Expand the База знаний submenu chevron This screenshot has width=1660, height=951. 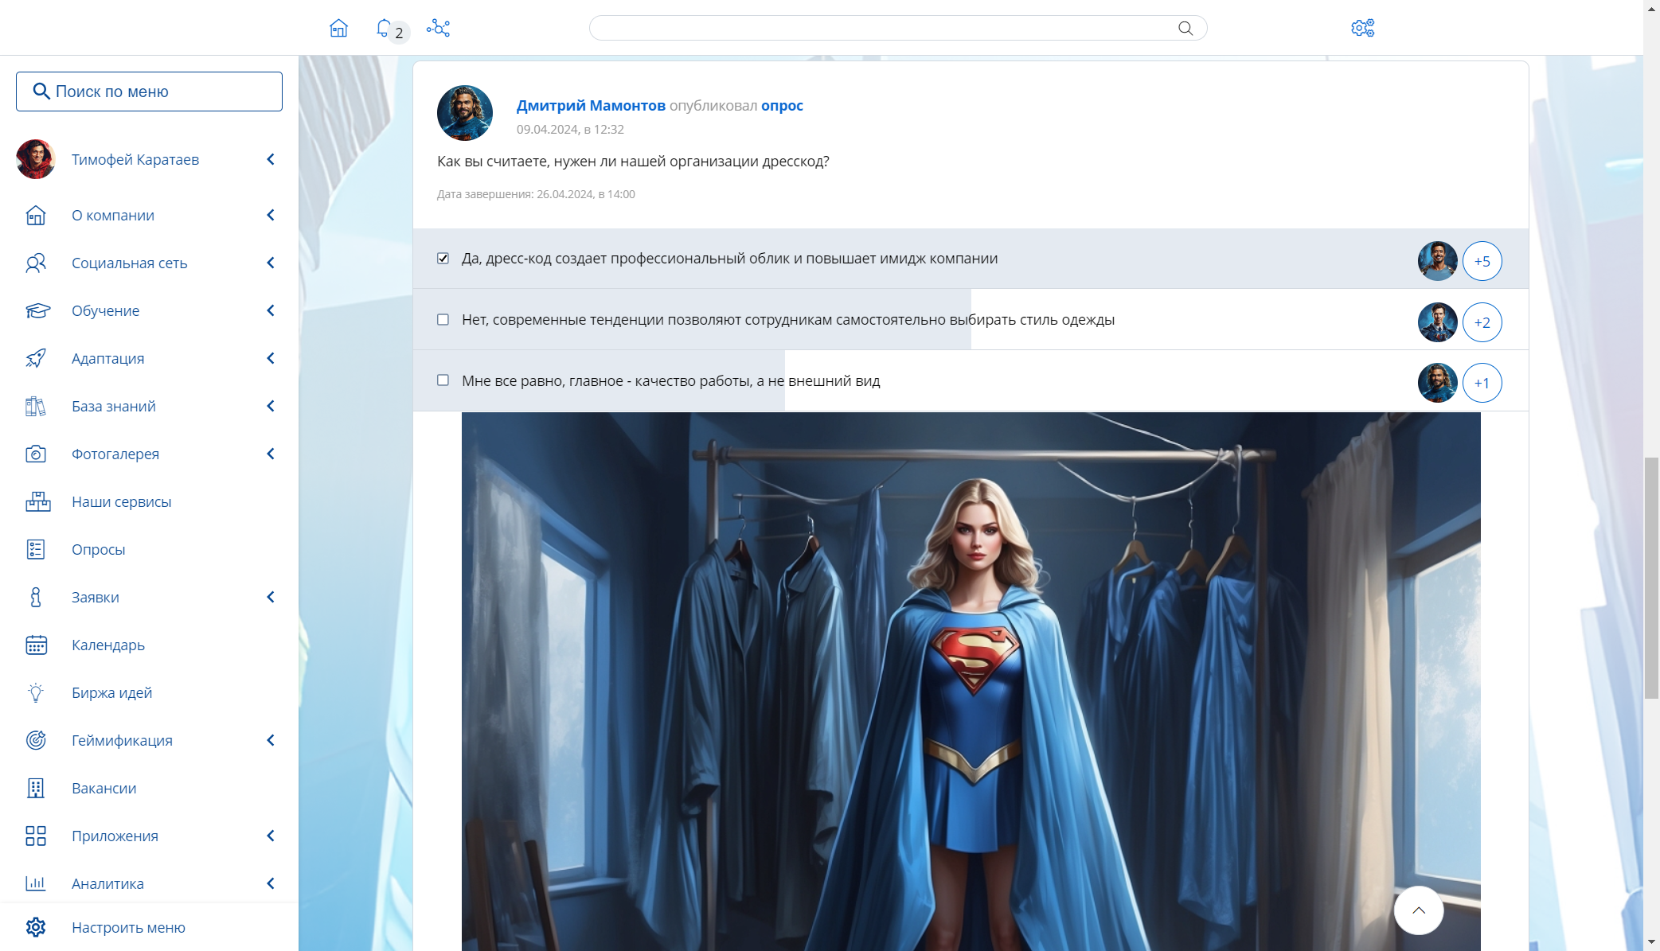point(271,406)
